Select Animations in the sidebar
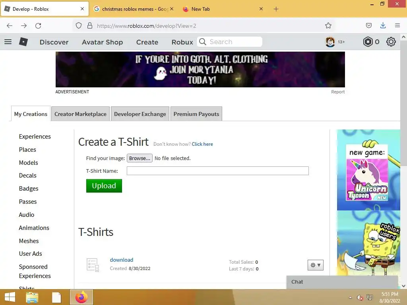Viewport: 407px width, 305px height. 34,228
